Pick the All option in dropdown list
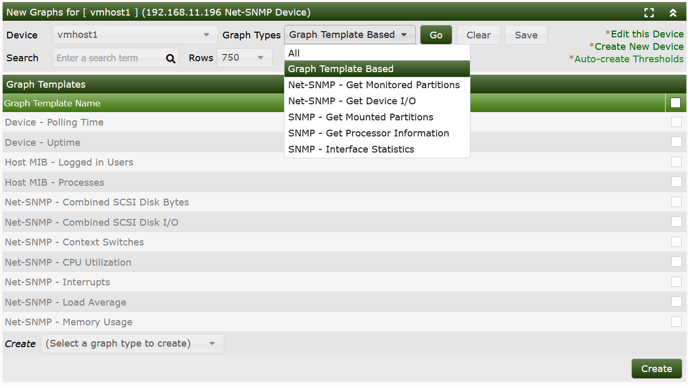Image resolution: width=688 pixels, height=385 pixels. pyautogui.click(x=294, y=53)
